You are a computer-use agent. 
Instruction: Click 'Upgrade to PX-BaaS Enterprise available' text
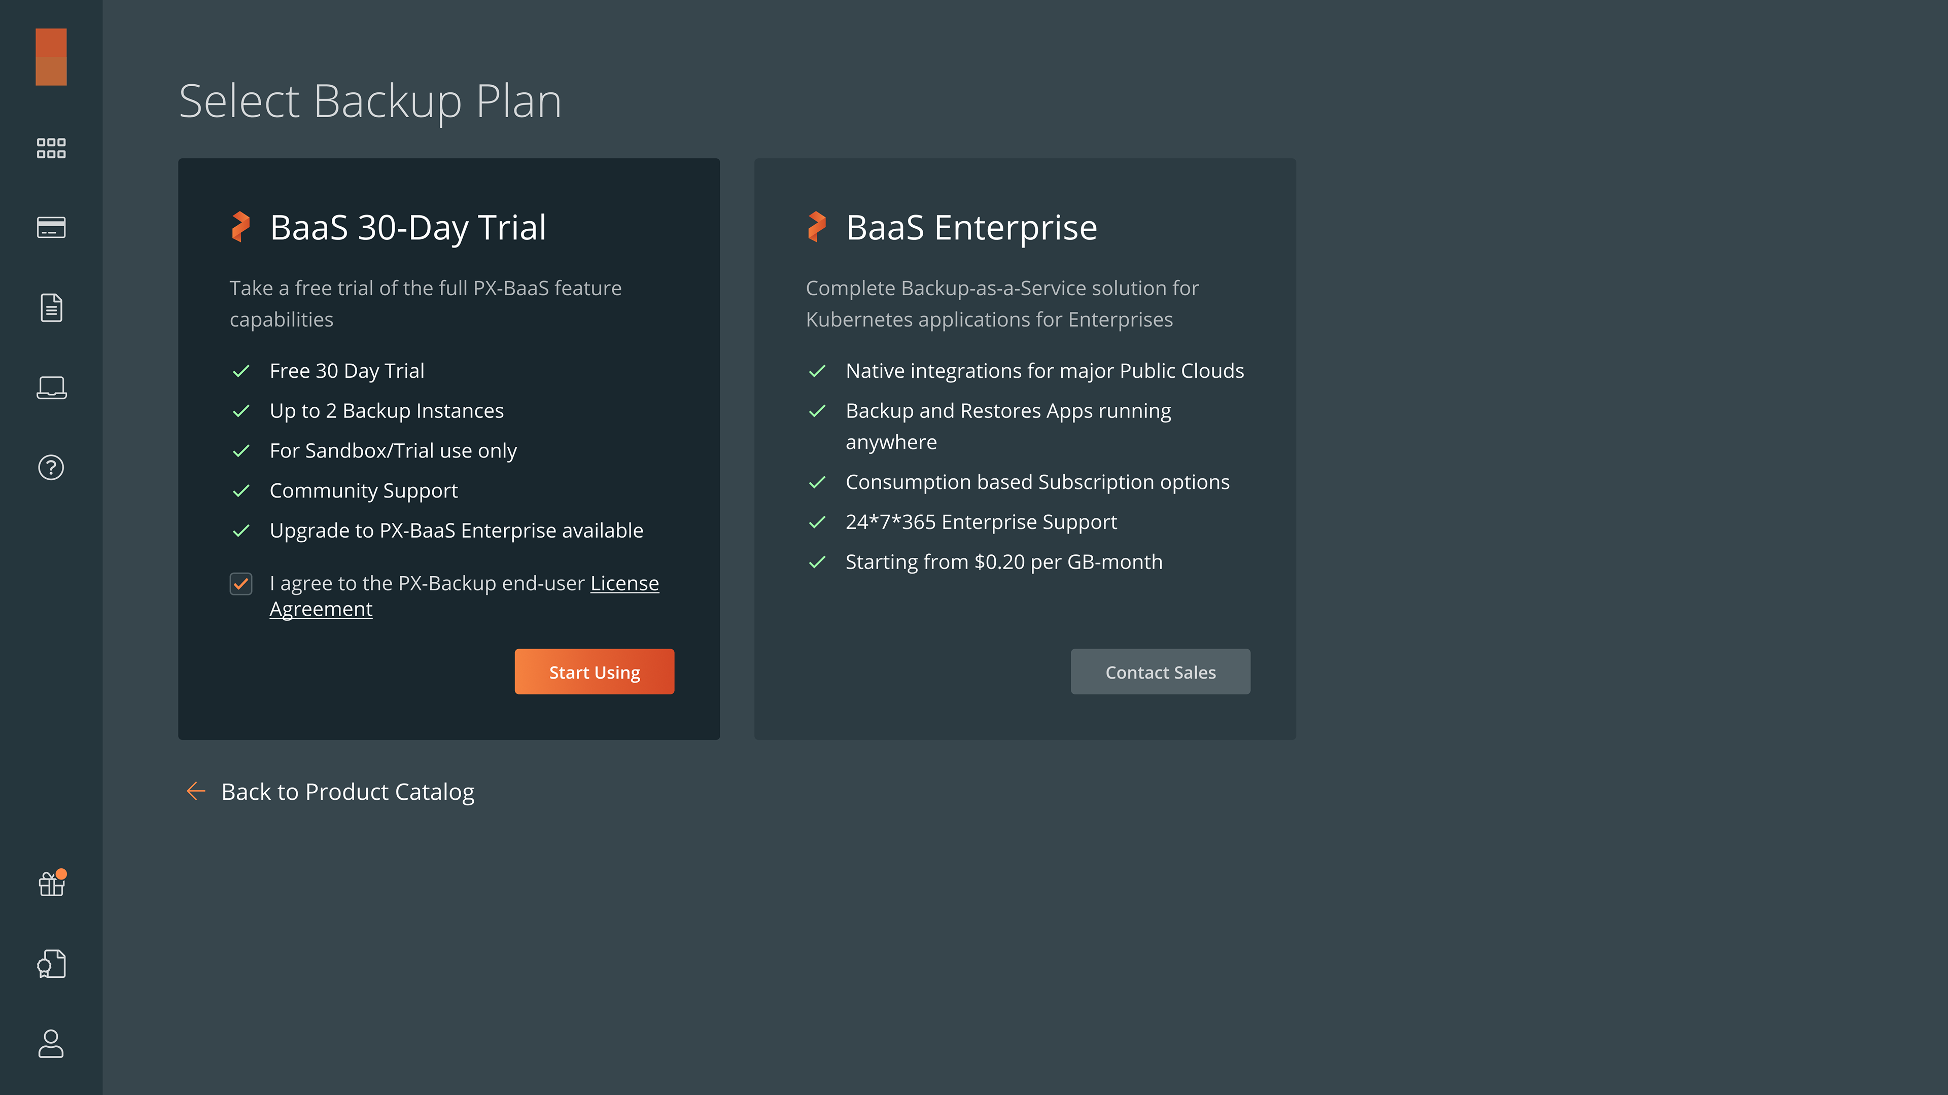click(x=456, y=531)
